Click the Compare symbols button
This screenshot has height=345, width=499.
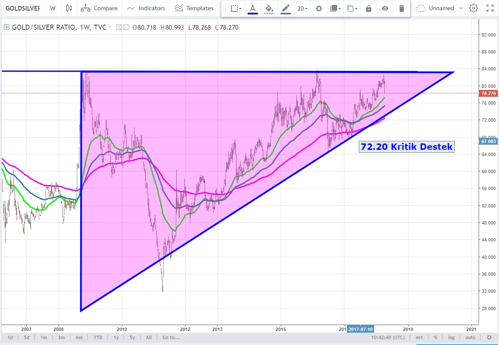tap(99, 8)
